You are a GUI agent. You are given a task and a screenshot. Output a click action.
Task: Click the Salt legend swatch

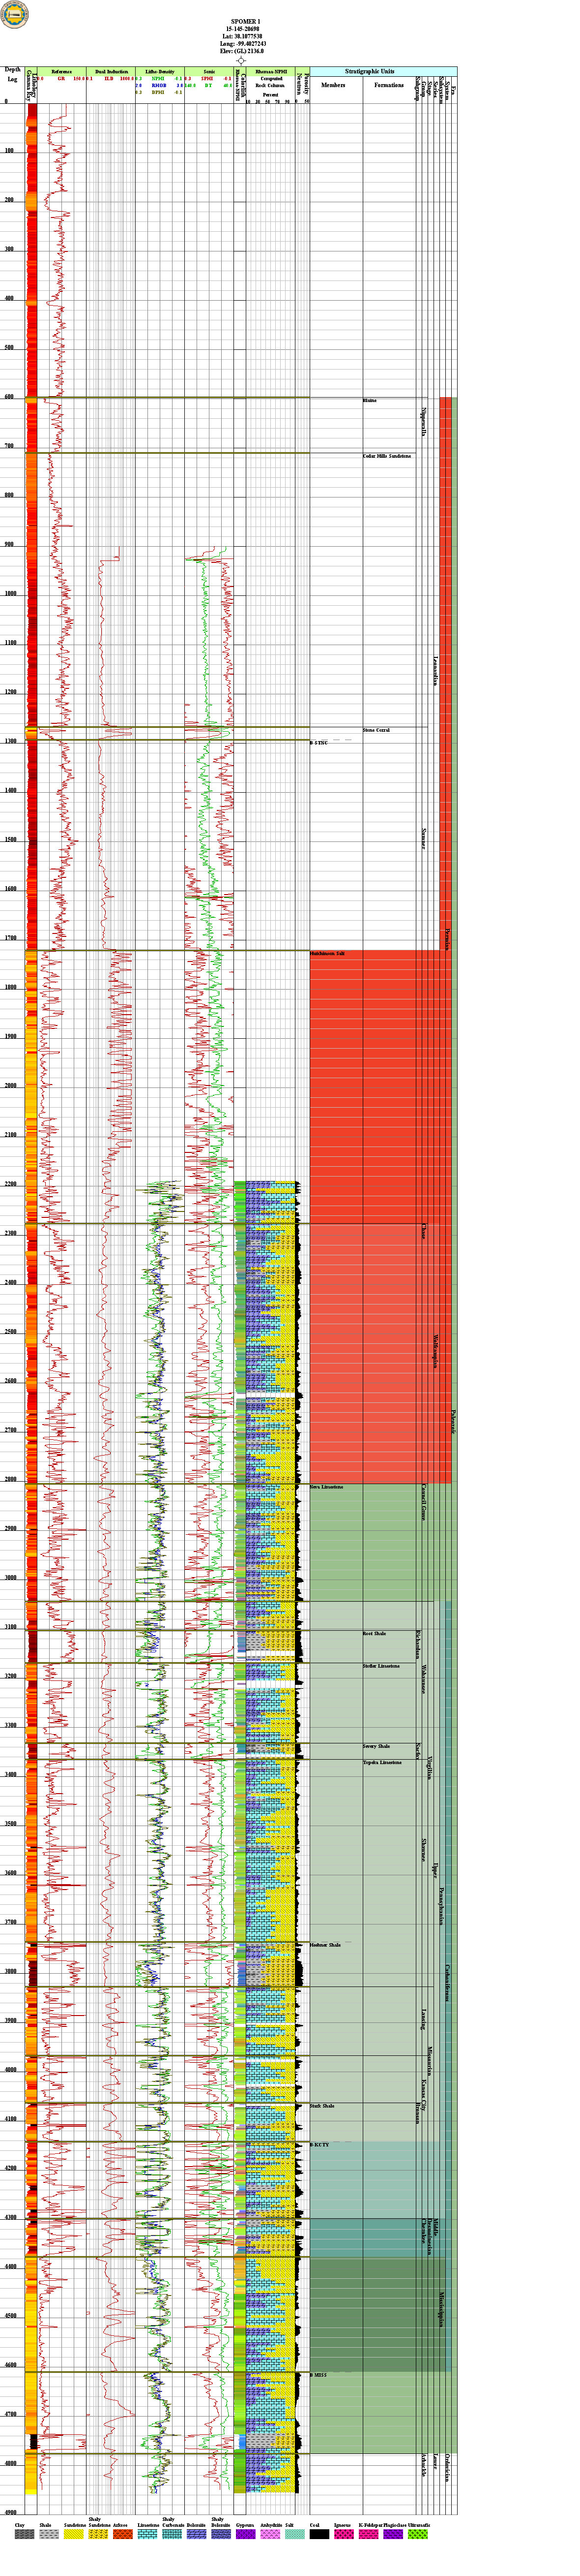(294, 2535)
